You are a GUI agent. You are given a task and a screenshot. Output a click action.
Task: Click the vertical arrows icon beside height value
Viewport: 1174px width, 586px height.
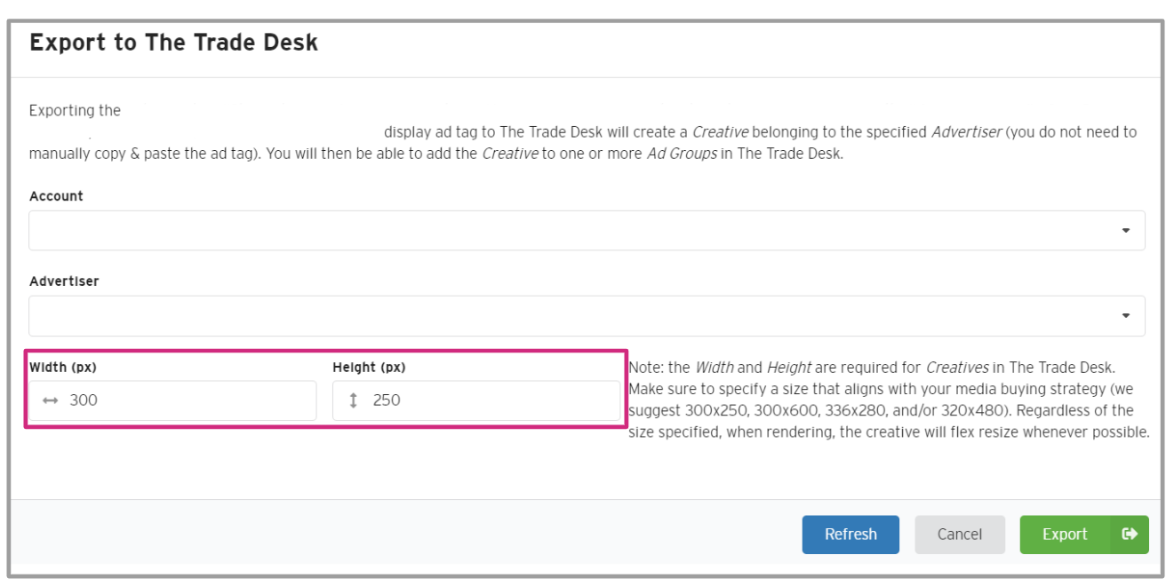(x=353, y=400)
